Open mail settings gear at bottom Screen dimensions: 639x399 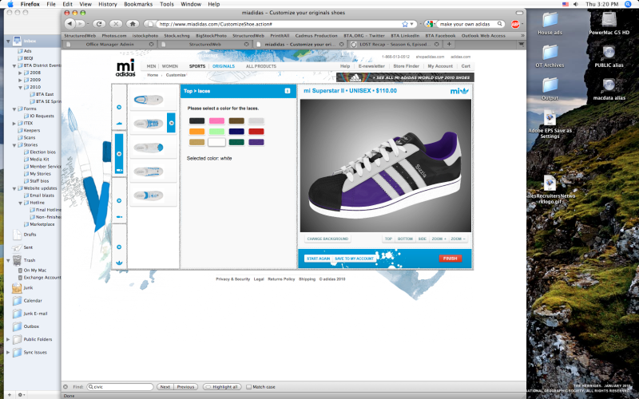tap(20, 395)
